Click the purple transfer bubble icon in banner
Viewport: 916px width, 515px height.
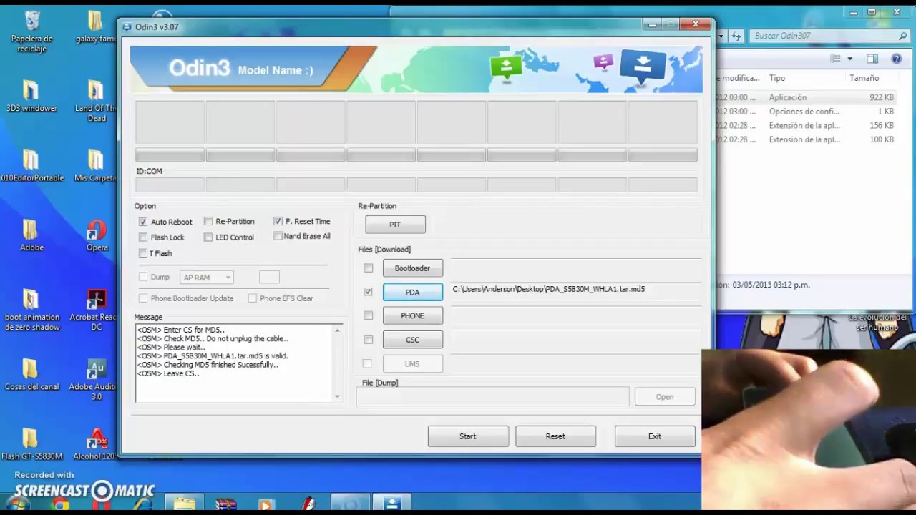pyautogui.click(x=603, y=62)
